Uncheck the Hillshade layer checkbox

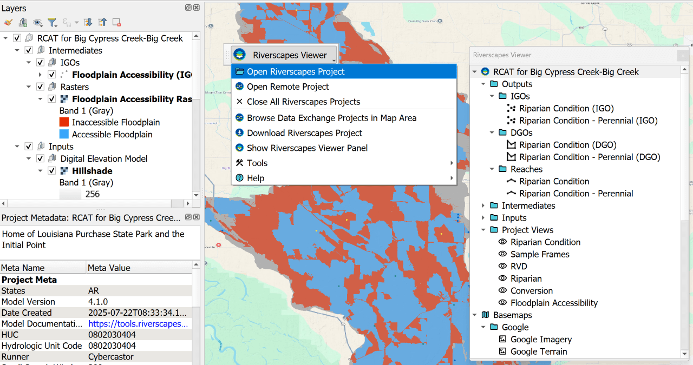[x=51, y=171]
